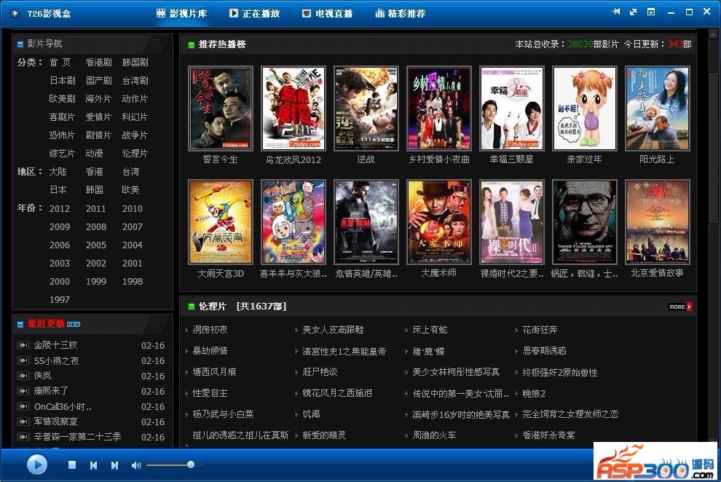This screenshot has height=482, width=721.
Task: Skip to next track button
Action: click(114, 465)
